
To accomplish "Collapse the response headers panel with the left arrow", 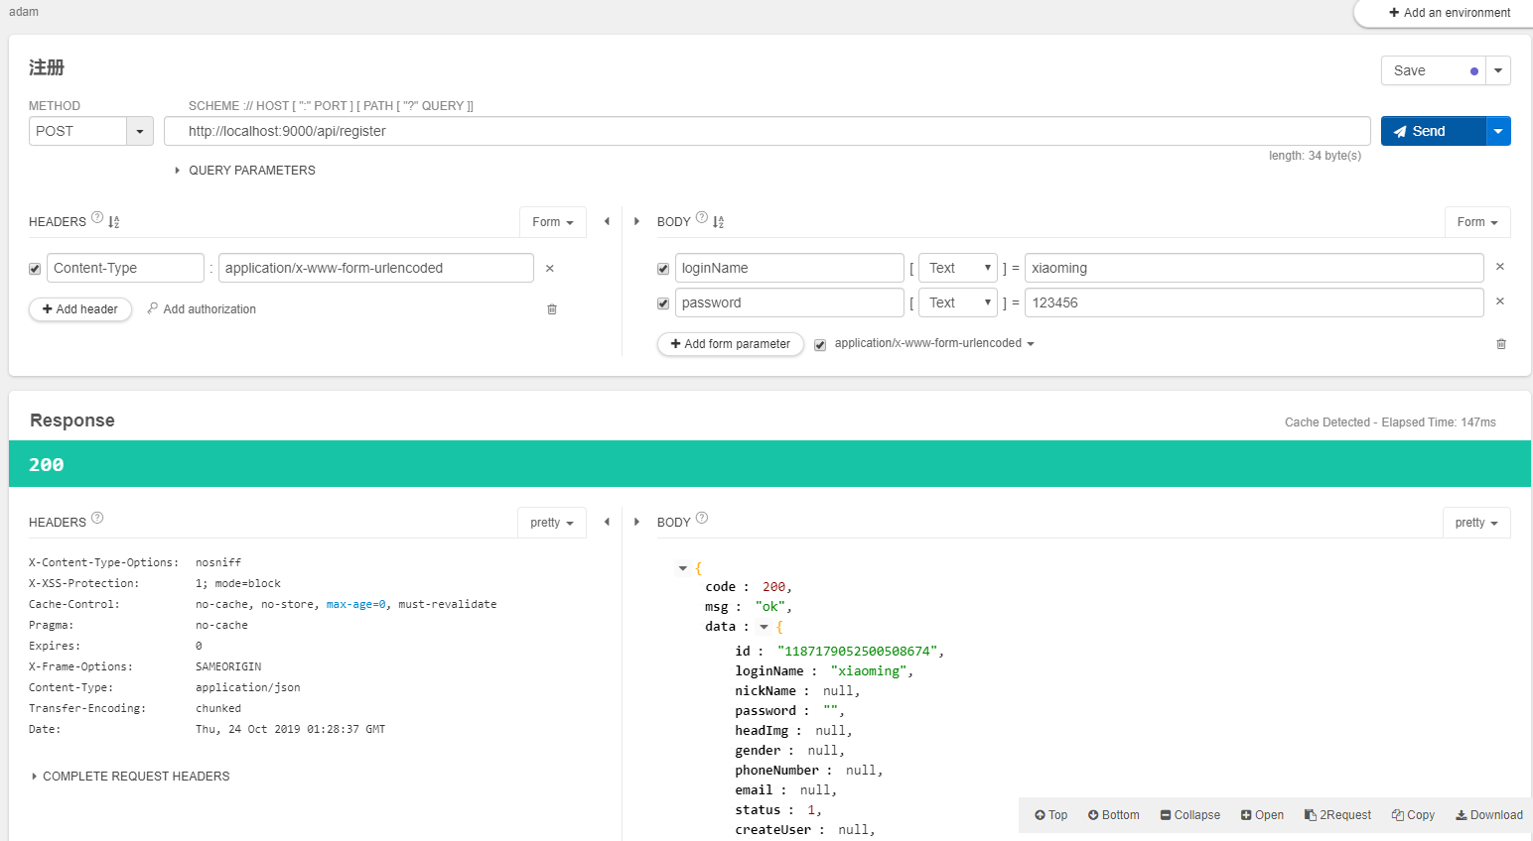I will point(607,522).
